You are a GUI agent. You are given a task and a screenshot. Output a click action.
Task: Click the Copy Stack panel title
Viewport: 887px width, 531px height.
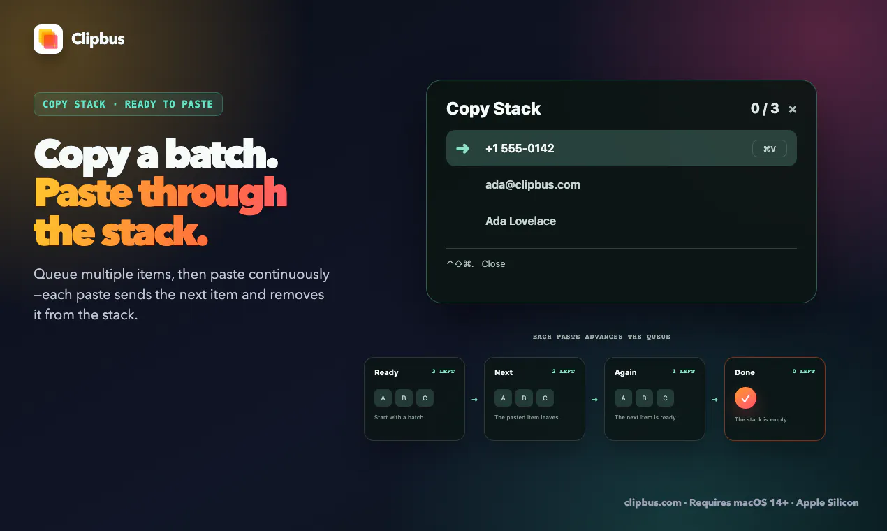coord(493,108)
